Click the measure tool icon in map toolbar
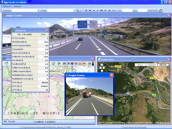172x129 pixels. [80, 63]
